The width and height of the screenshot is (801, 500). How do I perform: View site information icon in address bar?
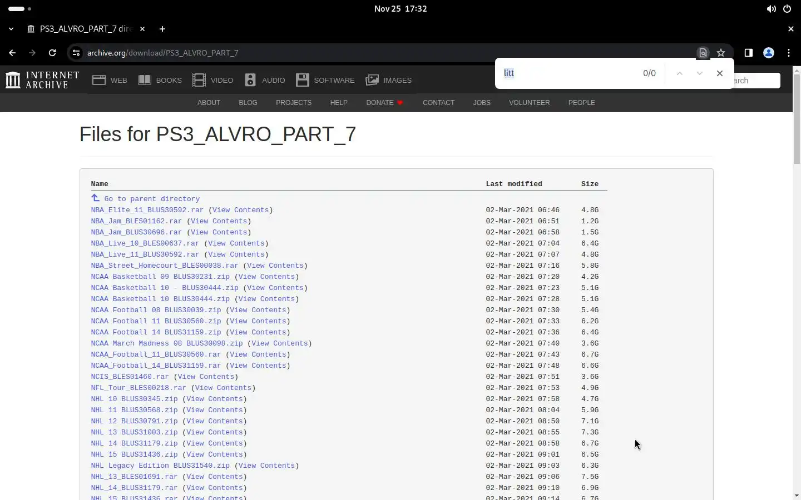point(76,53)
